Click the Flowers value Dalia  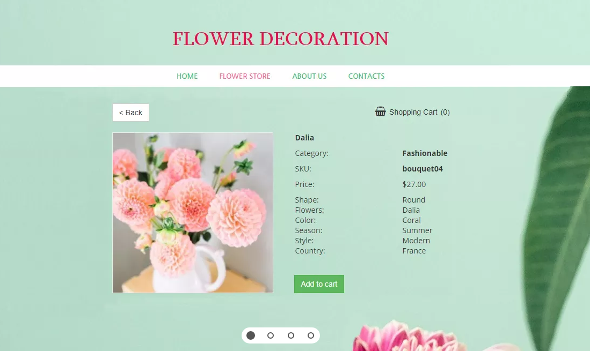pos(411,210)
